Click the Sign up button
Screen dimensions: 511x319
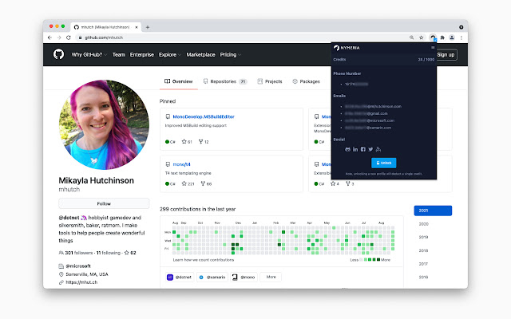point(446,55)
